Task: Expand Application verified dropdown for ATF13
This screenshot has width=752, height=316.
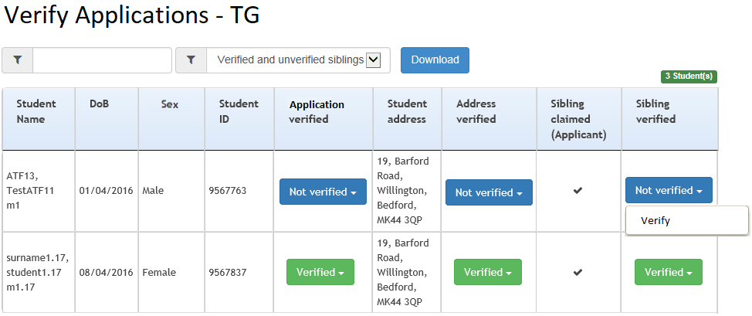Action: pyautogui.click(x=323, y=192)
